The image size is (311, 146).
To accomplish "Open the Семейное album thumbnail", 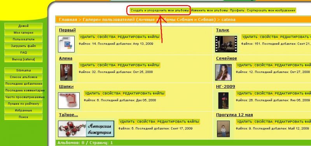I will [x=223, y=72].
